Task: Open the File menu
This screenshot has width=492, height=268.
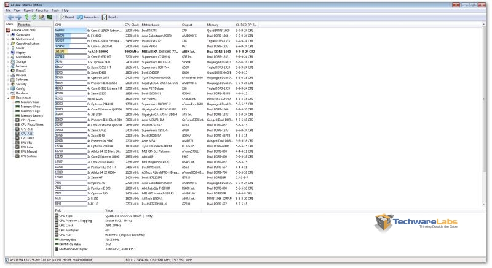Action: [x=8, y=10]
